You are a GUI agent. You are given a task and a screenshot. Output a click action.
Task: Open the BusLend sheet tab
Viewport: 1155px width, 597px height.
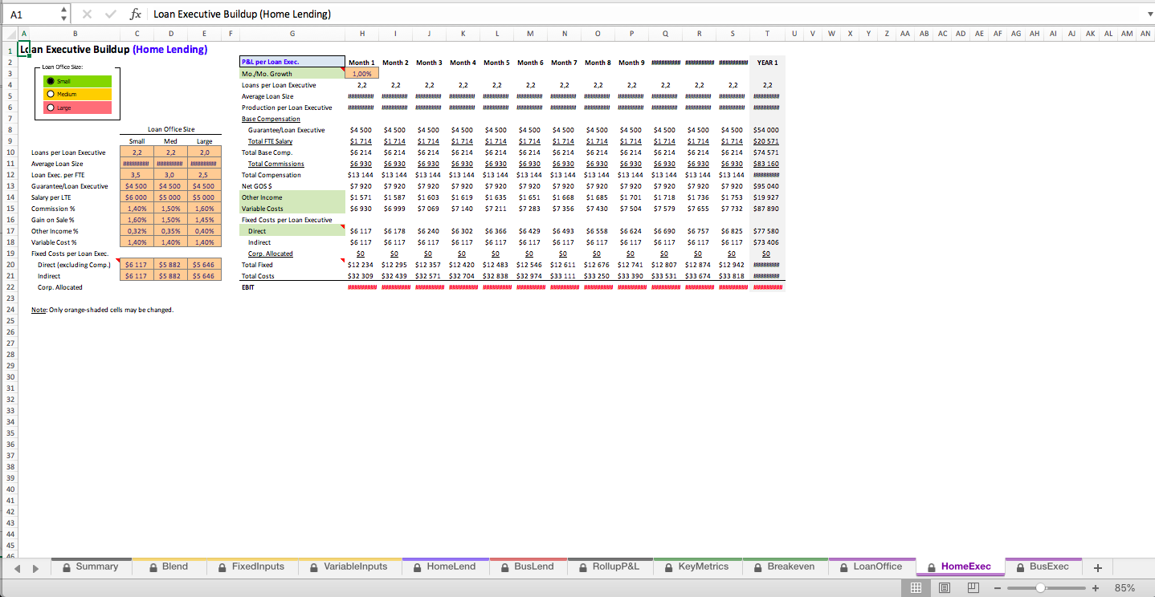pyautogui.click(x=528, y=567)
